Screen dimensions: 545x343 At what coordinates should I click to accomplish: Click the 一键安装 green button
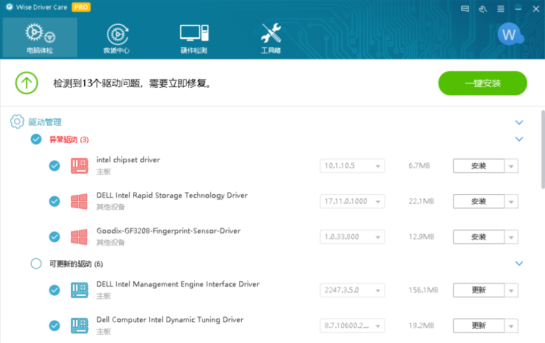pyautogui.click(x=482, y=83)
